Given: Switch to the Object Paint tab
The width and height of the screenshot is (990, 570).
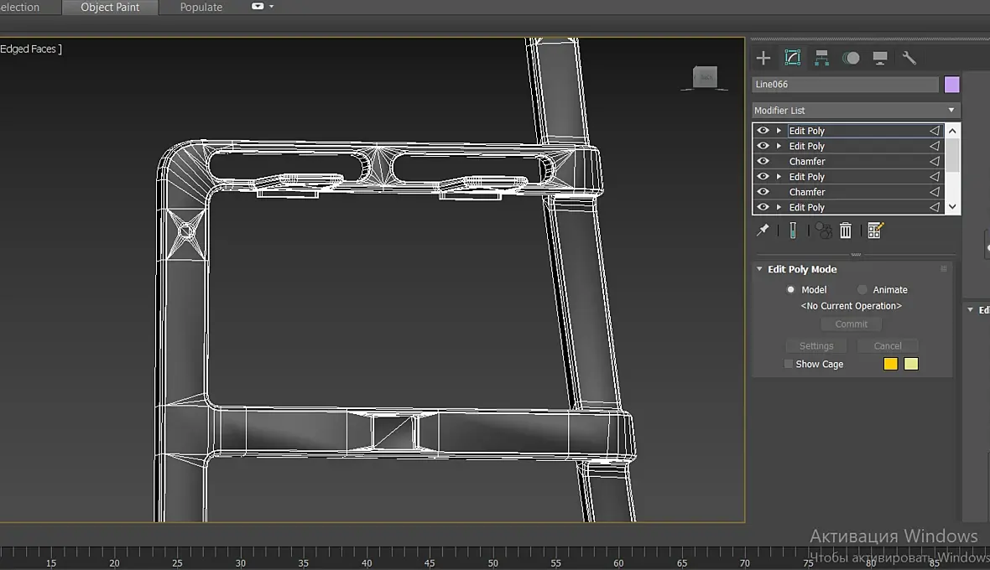Looking at the screenshot, I should pos(110,8).
